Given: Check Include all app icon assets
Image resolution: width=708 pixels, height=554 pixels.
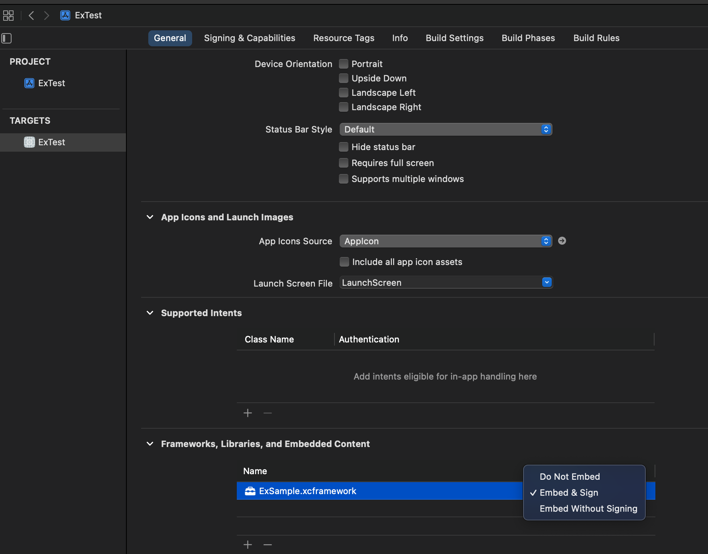Looking at the screenshot, I should pos(344,262).
